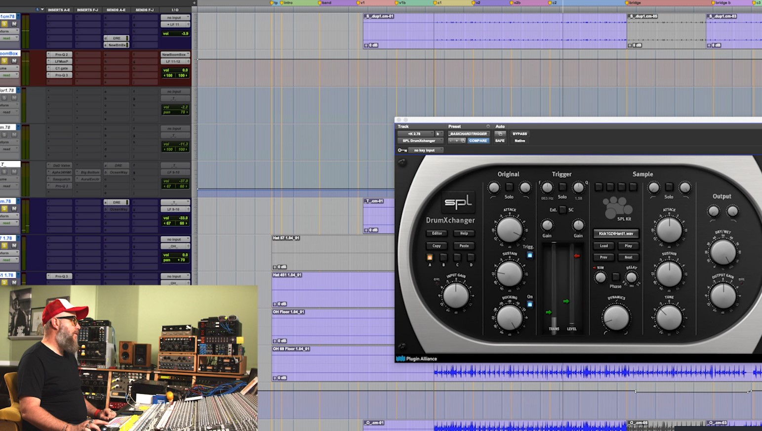Toggle the Phase invert button
762x431 pixels.
click(x=615, y=277)
